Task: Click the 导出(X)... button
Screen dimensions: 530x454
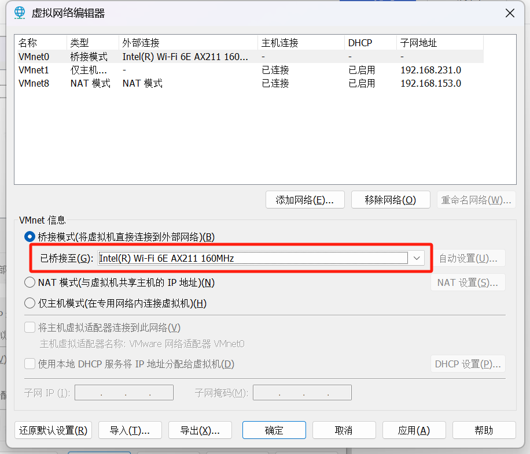Action: pos(200,430)
